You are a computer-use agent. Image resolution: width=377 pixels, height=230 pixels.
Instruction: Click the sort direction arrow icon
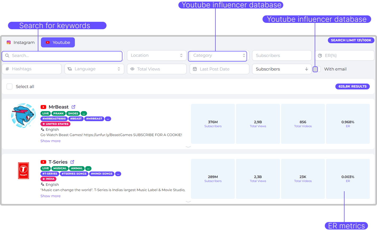[306, 69]
